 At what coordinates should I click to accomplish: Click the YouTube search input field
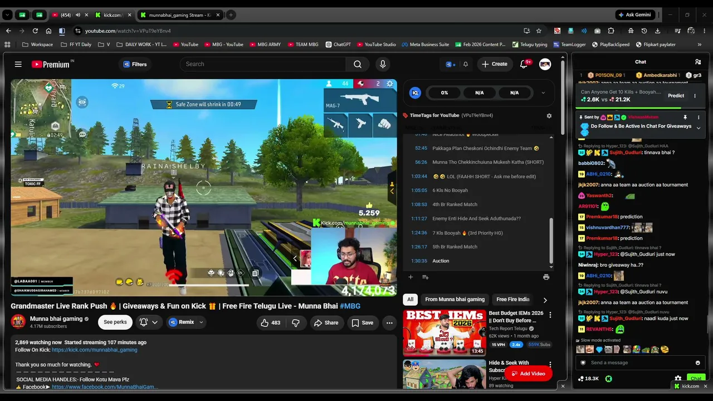point(263,64)
